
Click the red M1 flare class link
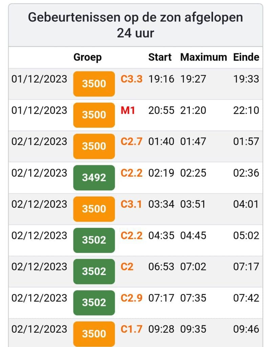(128, 110)
